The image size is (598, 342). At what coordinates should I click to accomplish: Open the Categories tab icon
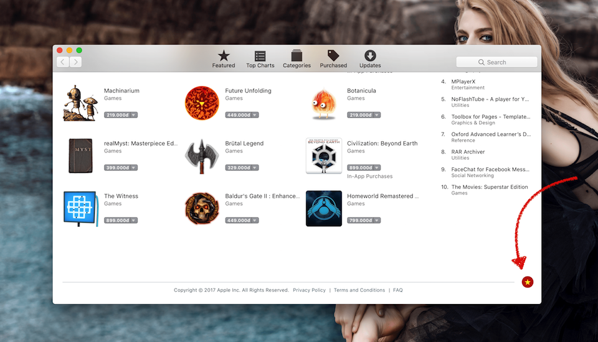(297, 55)
